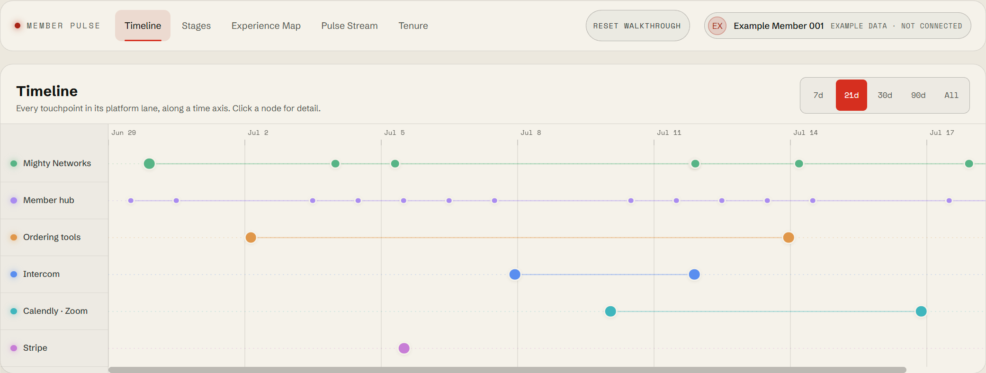Click the Stripe lane label
The image size is (986, 373).
[35, 348]
